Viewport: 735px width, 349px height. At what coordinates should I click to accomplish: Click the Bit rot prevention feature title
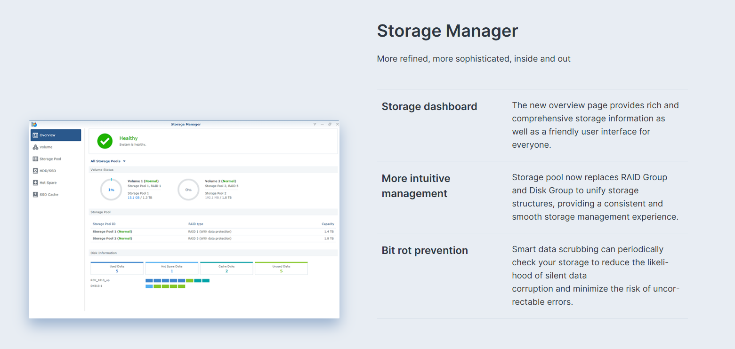pos(425,251)
